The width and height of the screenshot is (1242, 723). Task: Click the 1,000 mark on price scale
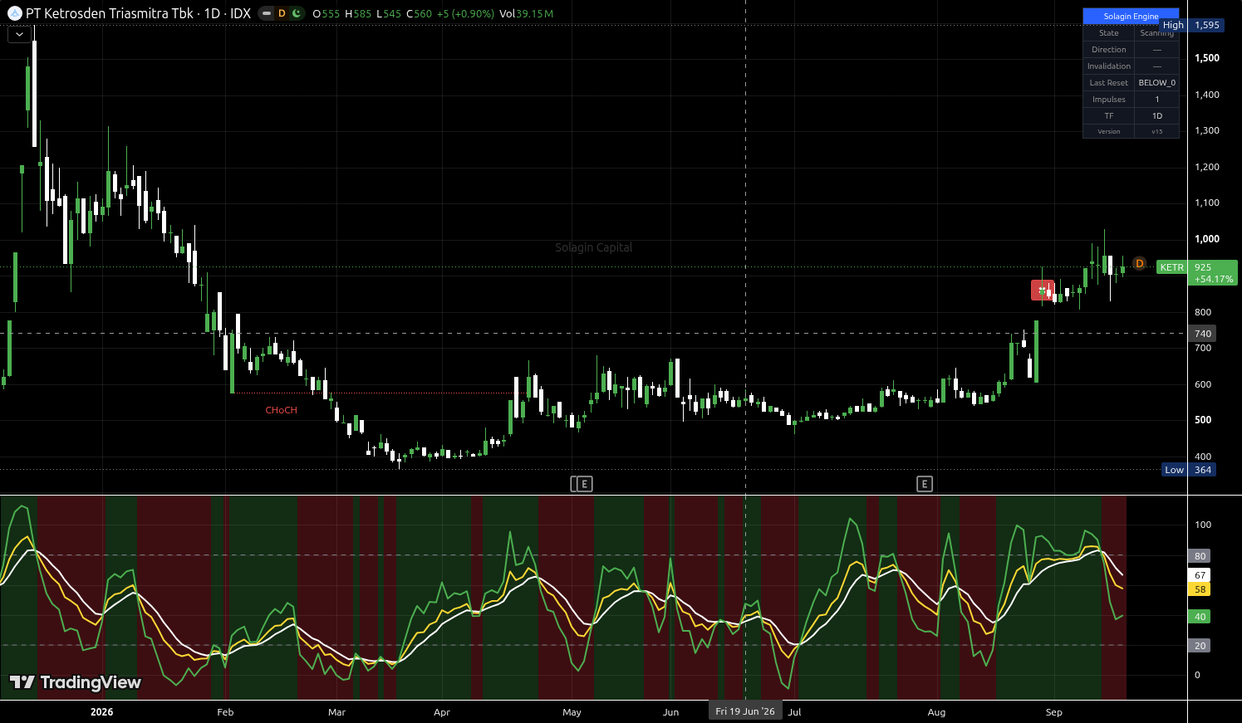click(1207, 239)
